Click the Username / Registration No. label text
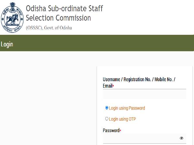Screen dimensions: 194x145 [x=139, y=79]
